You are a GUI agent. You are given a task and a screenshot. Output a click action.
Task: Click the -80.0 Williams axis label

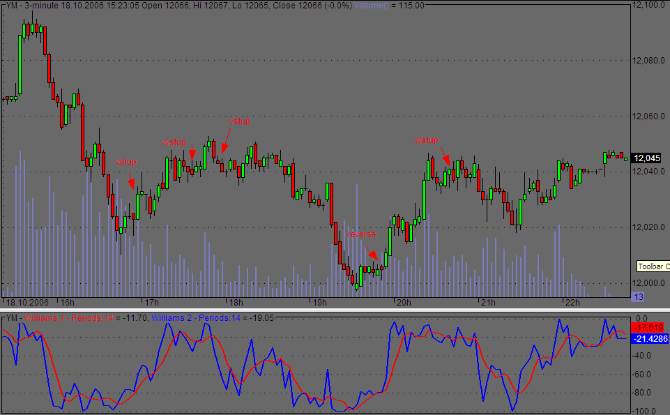(x=642, y=393)
